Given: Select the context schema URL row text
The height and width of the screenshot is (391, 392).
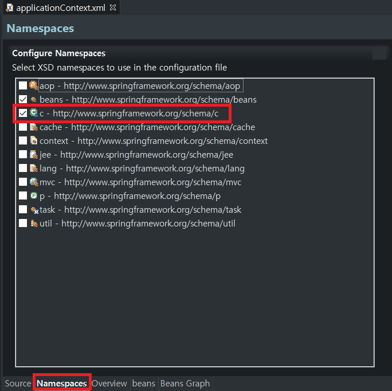Looking at the screenshot, I should point(154,141).
